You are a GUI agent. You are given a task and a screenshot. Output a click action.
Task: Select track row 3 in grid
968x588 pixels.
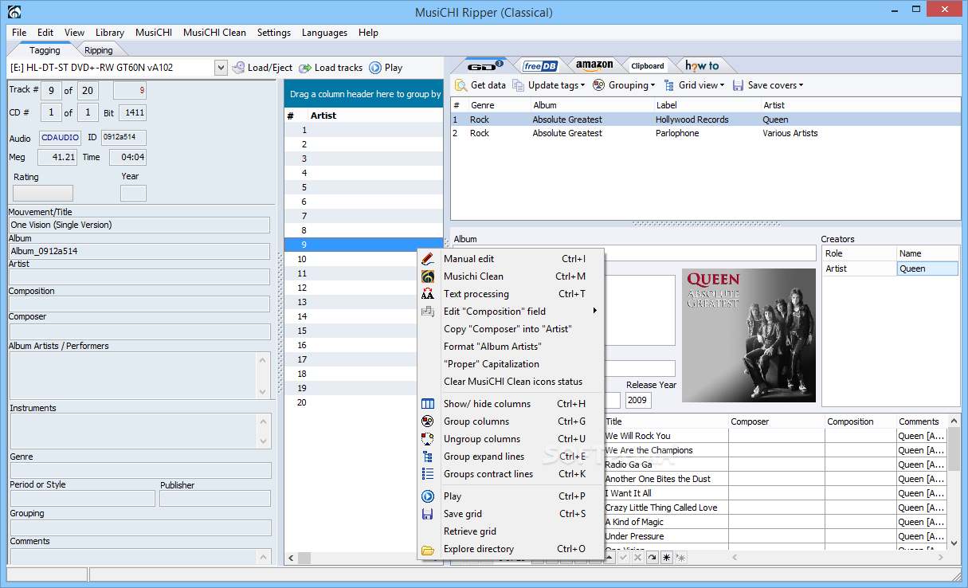click(x=363, y=159)
